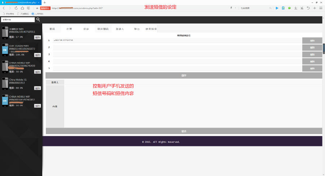Viewport: 325px width, 176px height.
Task: Click the teal square extension icon
Action: pos(283,8)
